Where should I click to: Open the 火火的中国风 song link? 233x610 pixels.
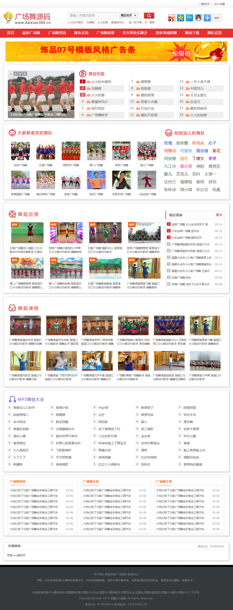[101, 82]
